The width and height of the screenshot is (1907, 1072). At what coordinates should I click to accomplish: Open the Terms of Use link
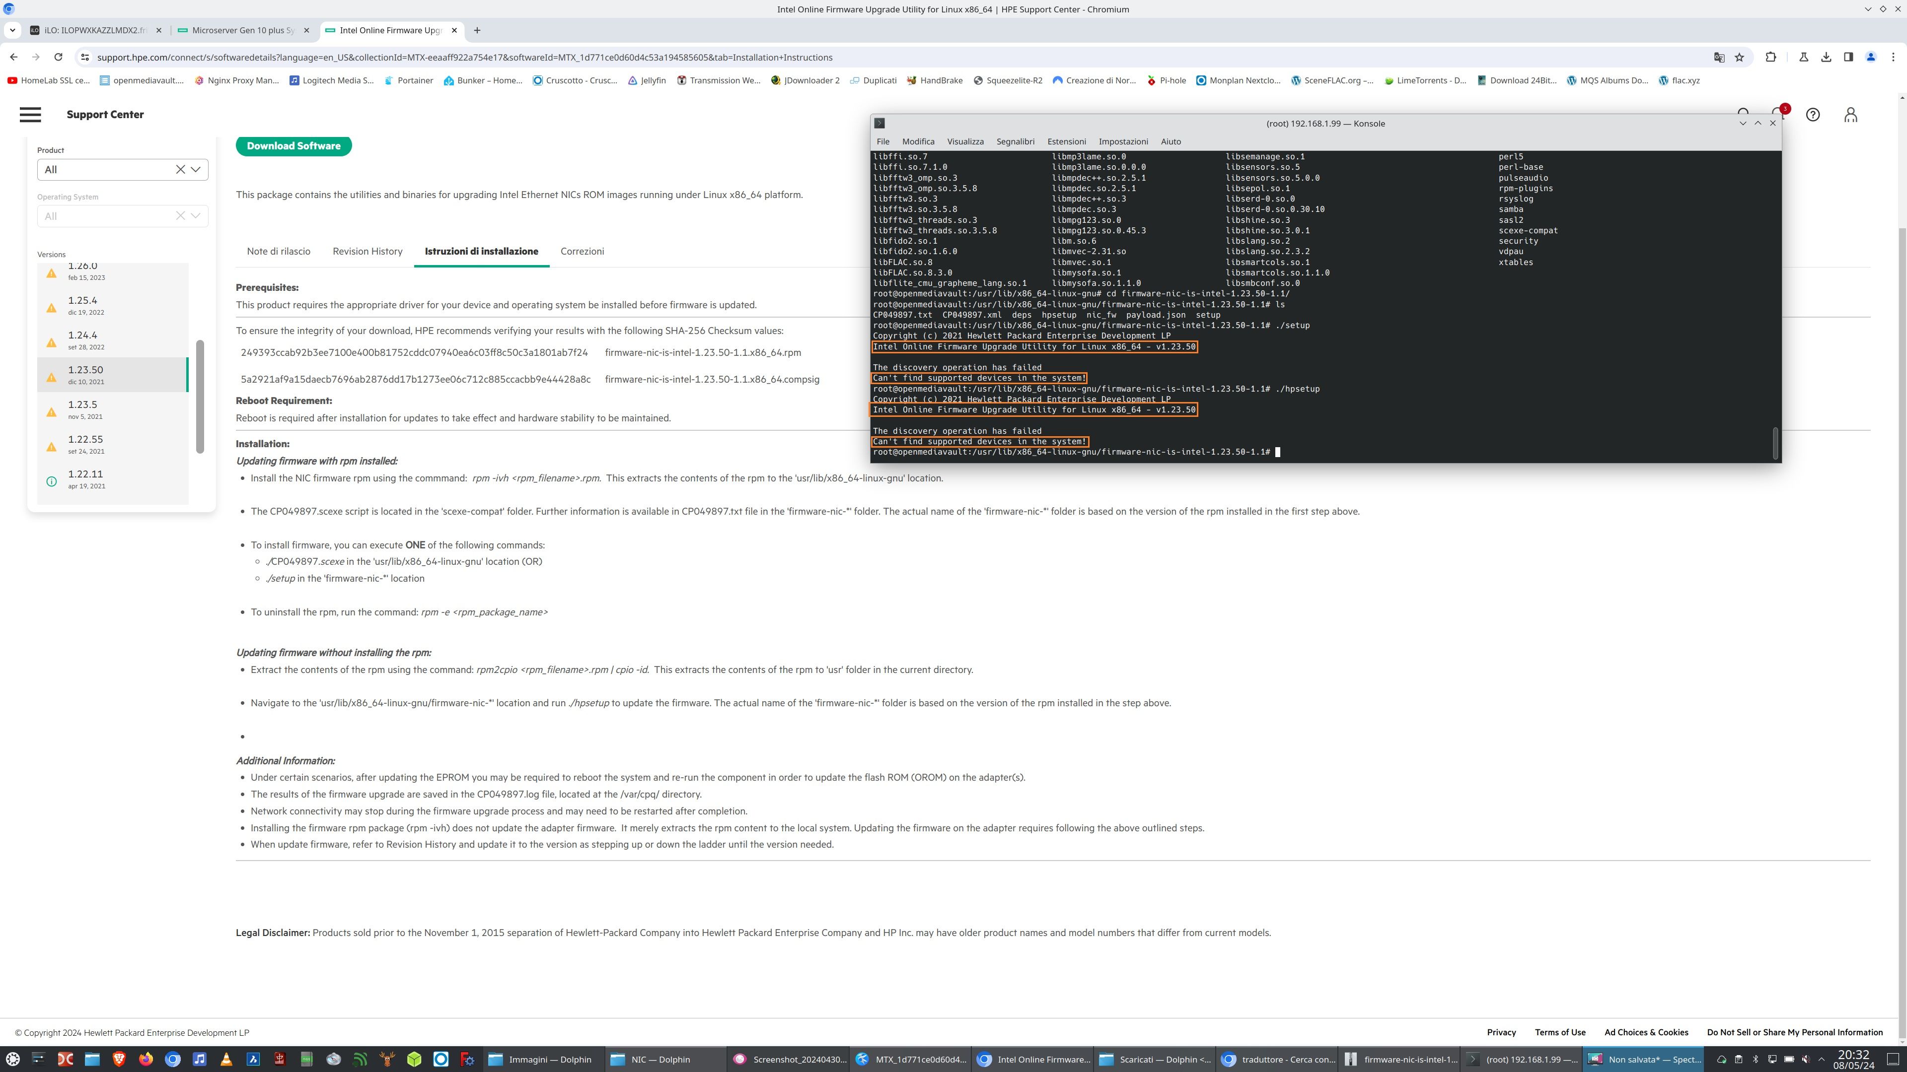tap(1560, 1032)
